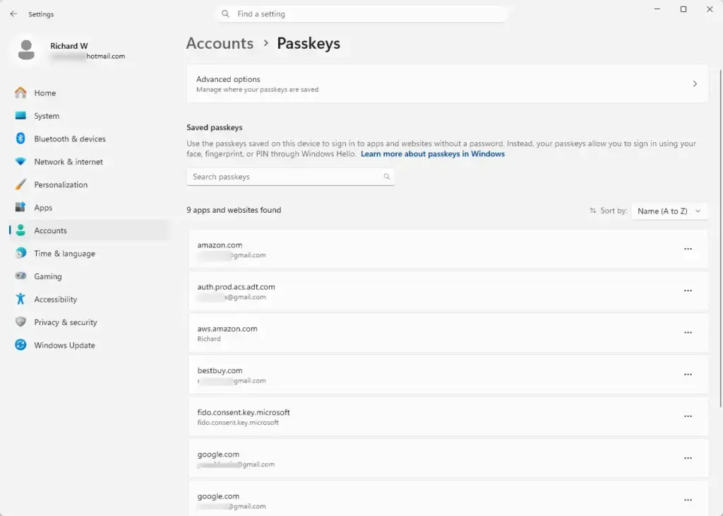The height and width of the screenshot is (516, 723).
Task: Open the more options for bestbuy.com passkey
Action: [x=688, y=375]
